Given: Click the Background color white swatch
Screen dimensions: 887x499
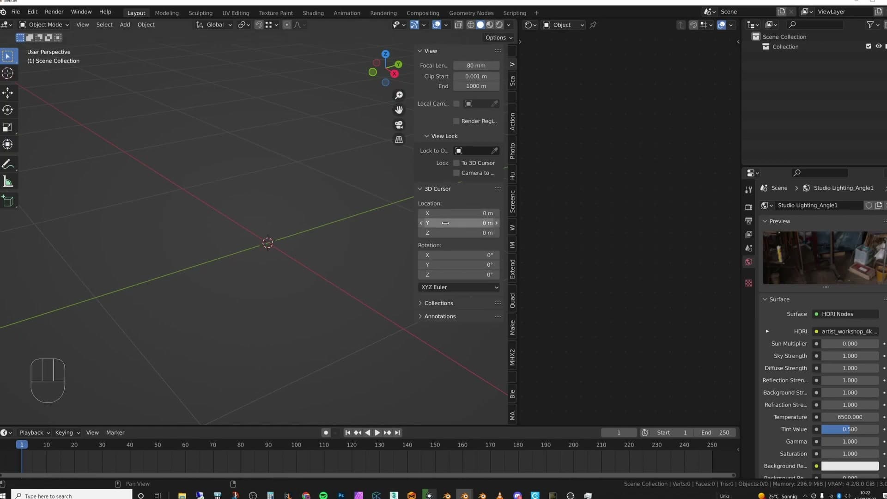Looking at the screenshot, I should coord(850,466).
